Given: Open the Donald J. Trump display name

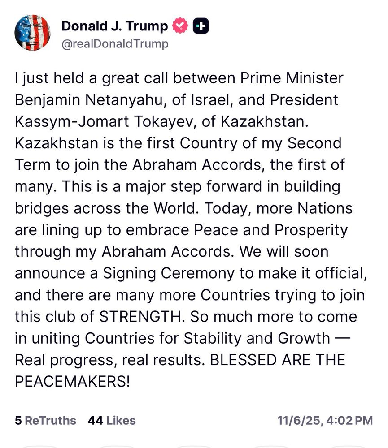Looking at the screenshot, I should [x=115, y=26].
